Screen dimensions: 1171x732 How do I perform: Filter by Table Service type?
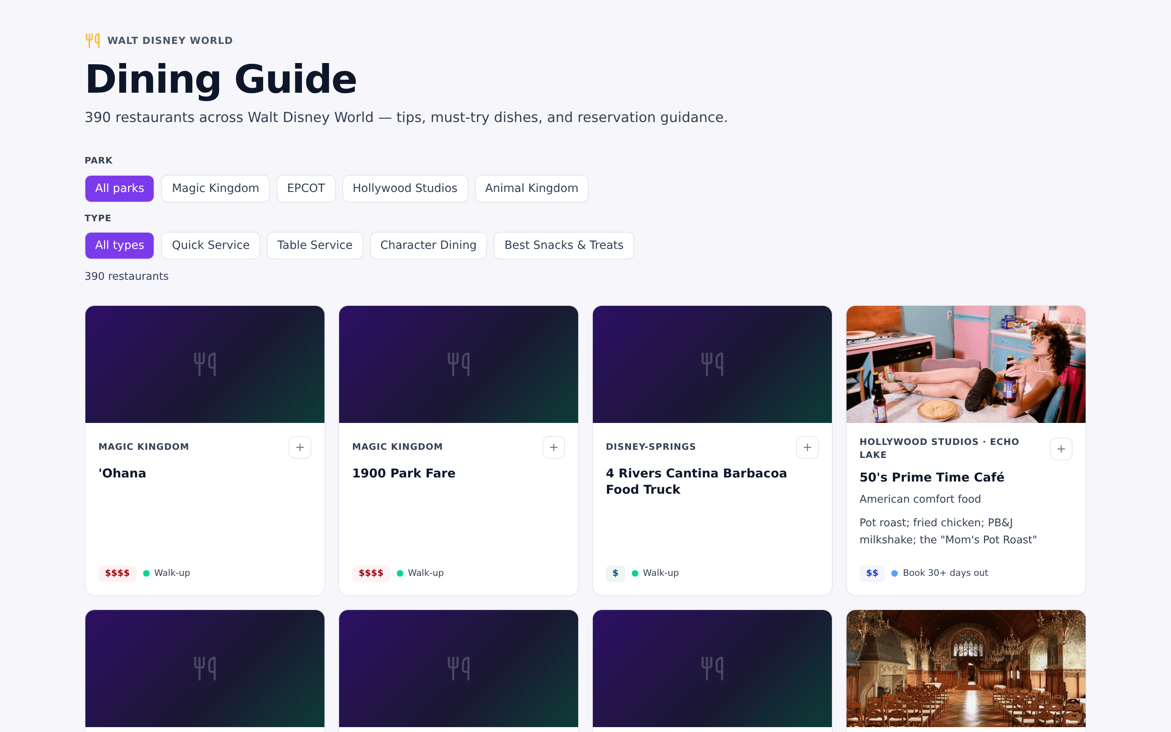tap(315, 246)
